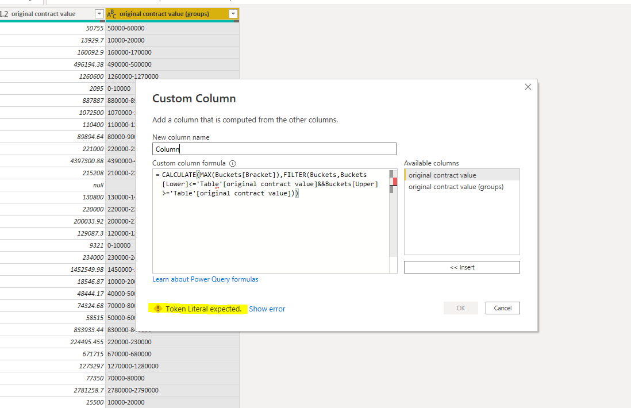Select the cell '670000-680000'
Screen dimensions: 631x408
[172, 354]
